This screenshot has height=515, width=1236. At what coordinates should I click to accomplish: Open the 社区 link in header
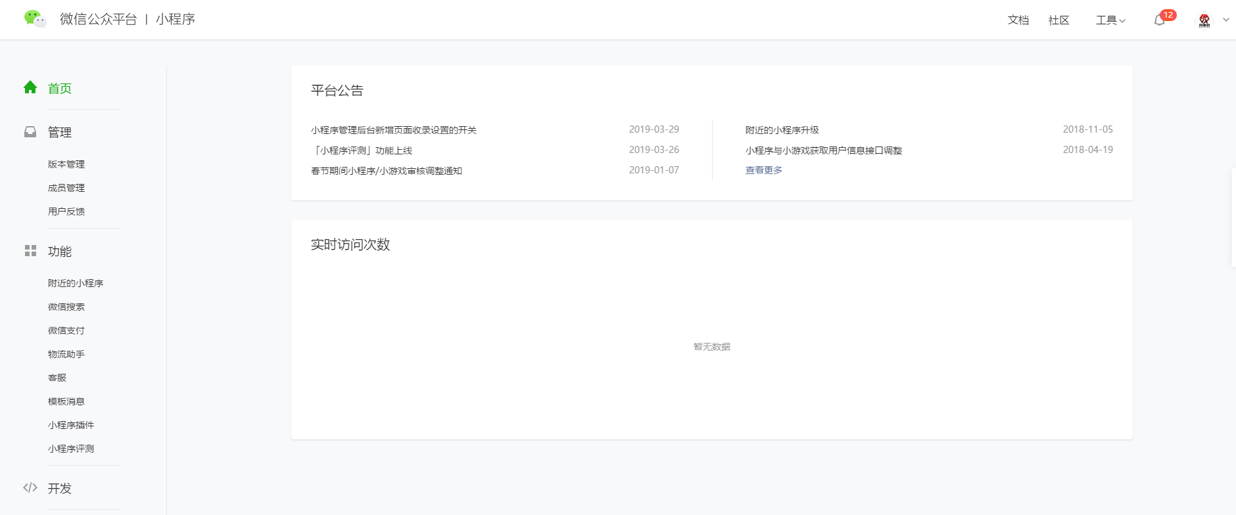click(x=1059, y=20)
